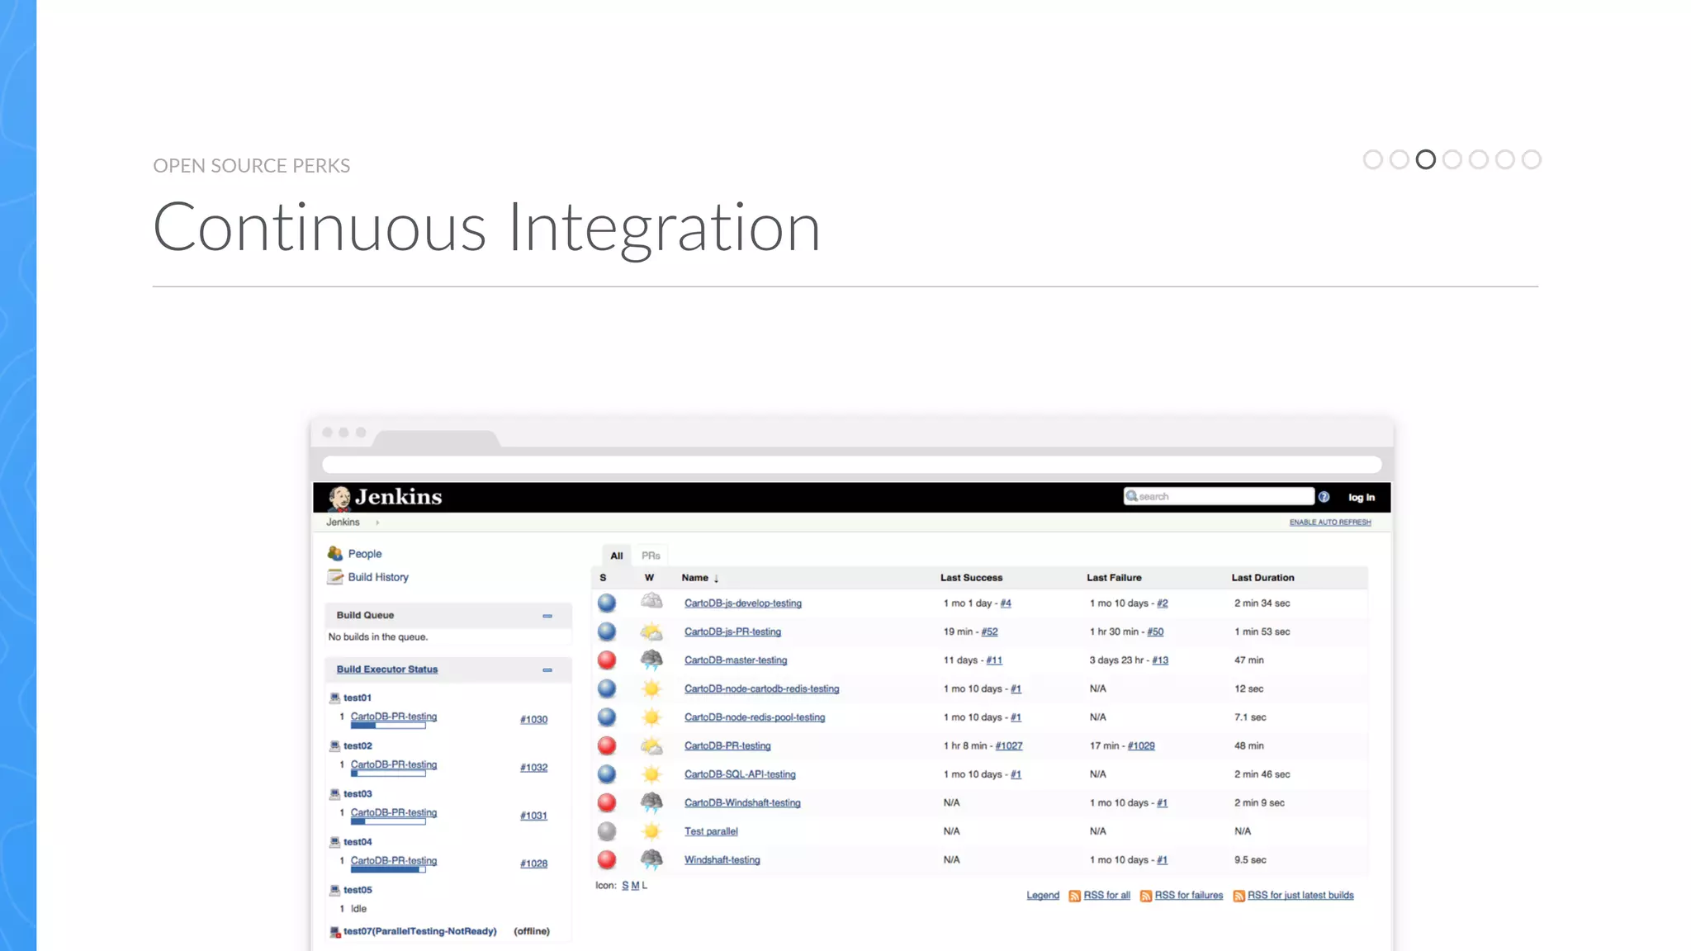Select medium icon size M
This screenshot has width=1691, height=951.
pyautogui.click(x=635, y=886)
